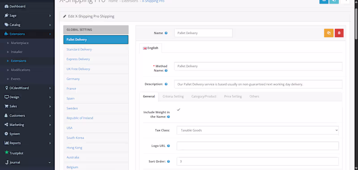
Task: Expand the Catalog menu chevron
Action: 50,25
